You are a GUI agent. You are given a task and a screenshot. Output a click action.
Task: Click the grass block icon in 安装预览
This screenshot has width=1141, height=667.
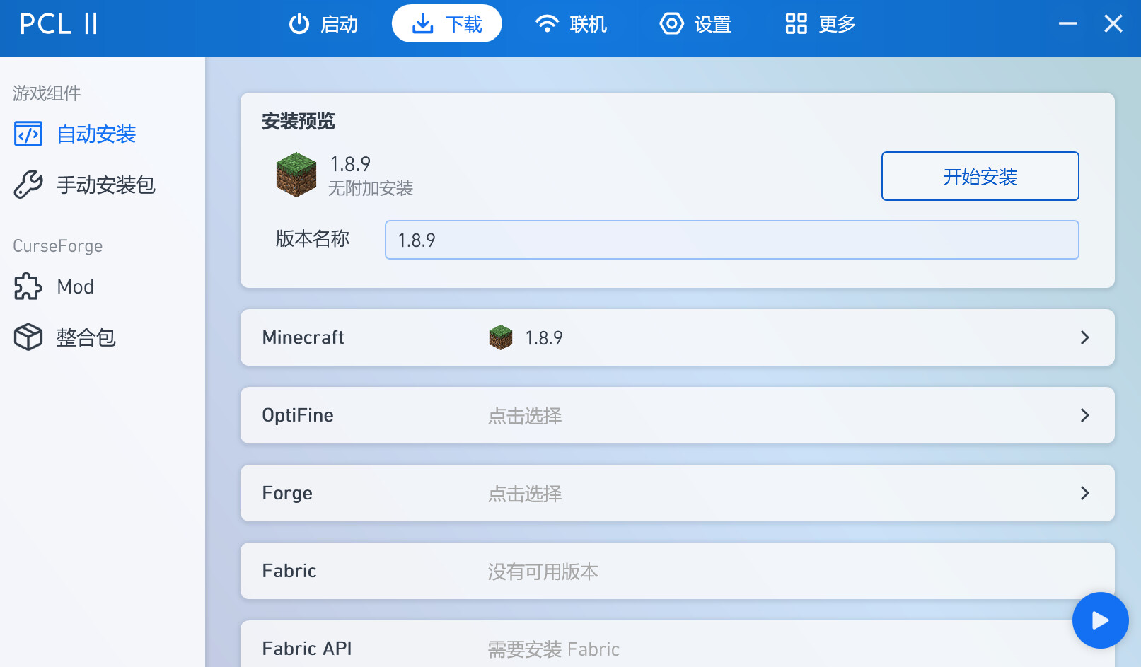[296, 175]
